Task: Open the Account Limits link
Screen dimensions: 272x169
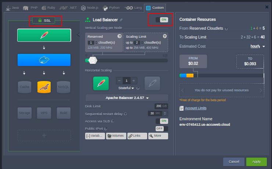Action: point(195,108)
